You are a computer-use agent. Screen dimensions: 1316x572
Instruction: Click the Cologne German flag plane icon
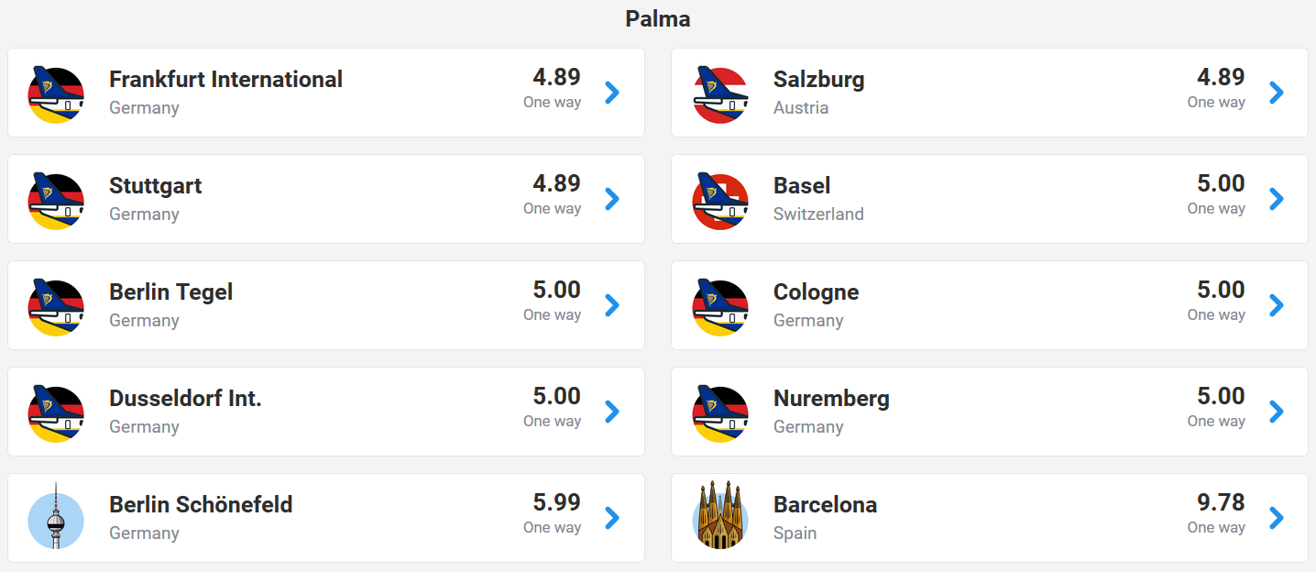tap(720, 306)
